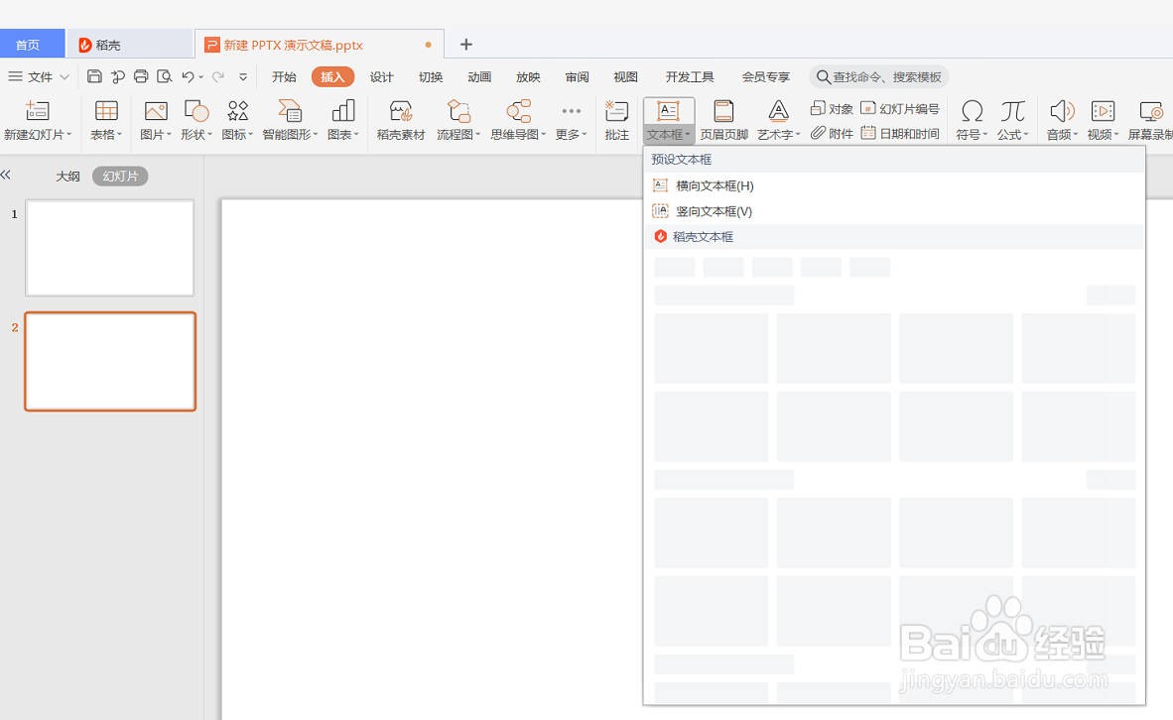Click the Undo arrow icon
Viewport: 1173px width, 720px height.
(x=188, y=76)
